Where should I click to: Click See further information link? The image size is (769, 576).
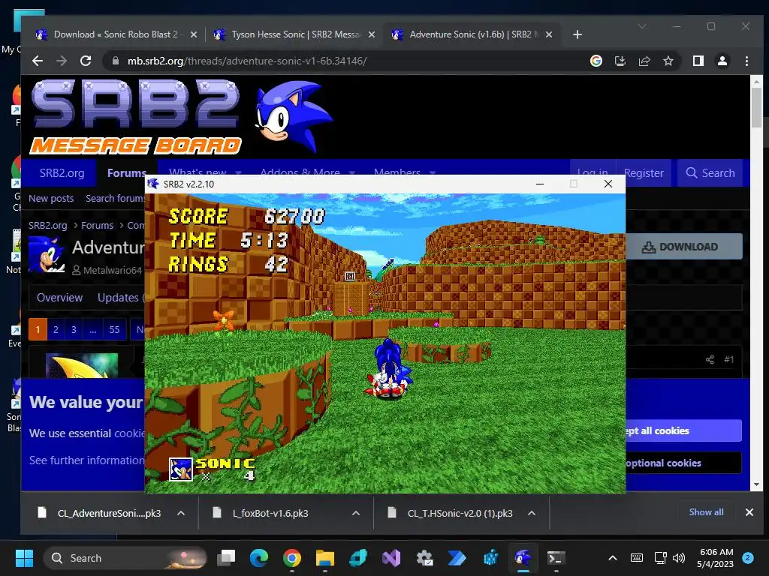(x=87, y=460)
